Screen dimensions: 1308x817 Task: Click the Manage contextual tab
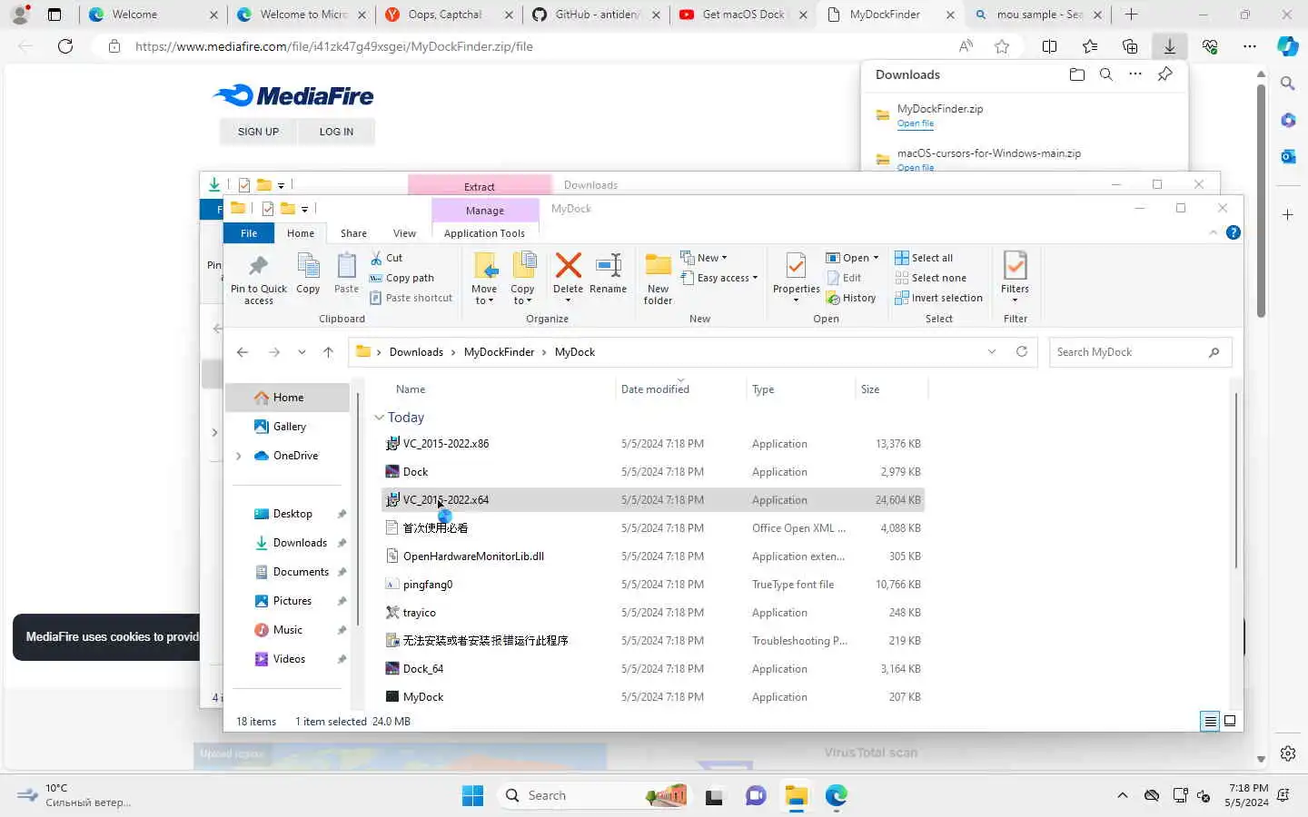pyautogui.click(x=484, y=210)
